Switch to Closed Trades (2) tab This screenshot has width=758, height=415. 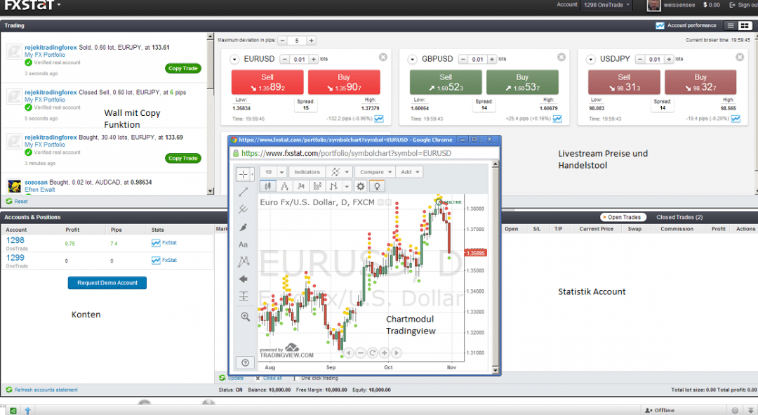tap(679, 217)
